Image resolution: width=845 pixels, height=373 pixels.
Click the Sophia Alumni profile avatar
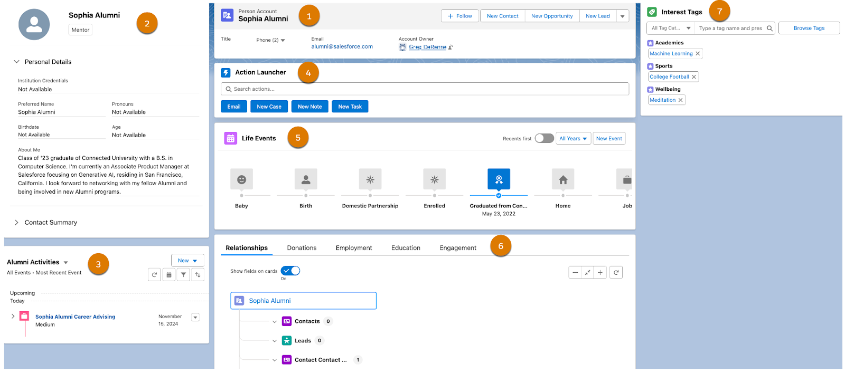(x=34, y=24)
